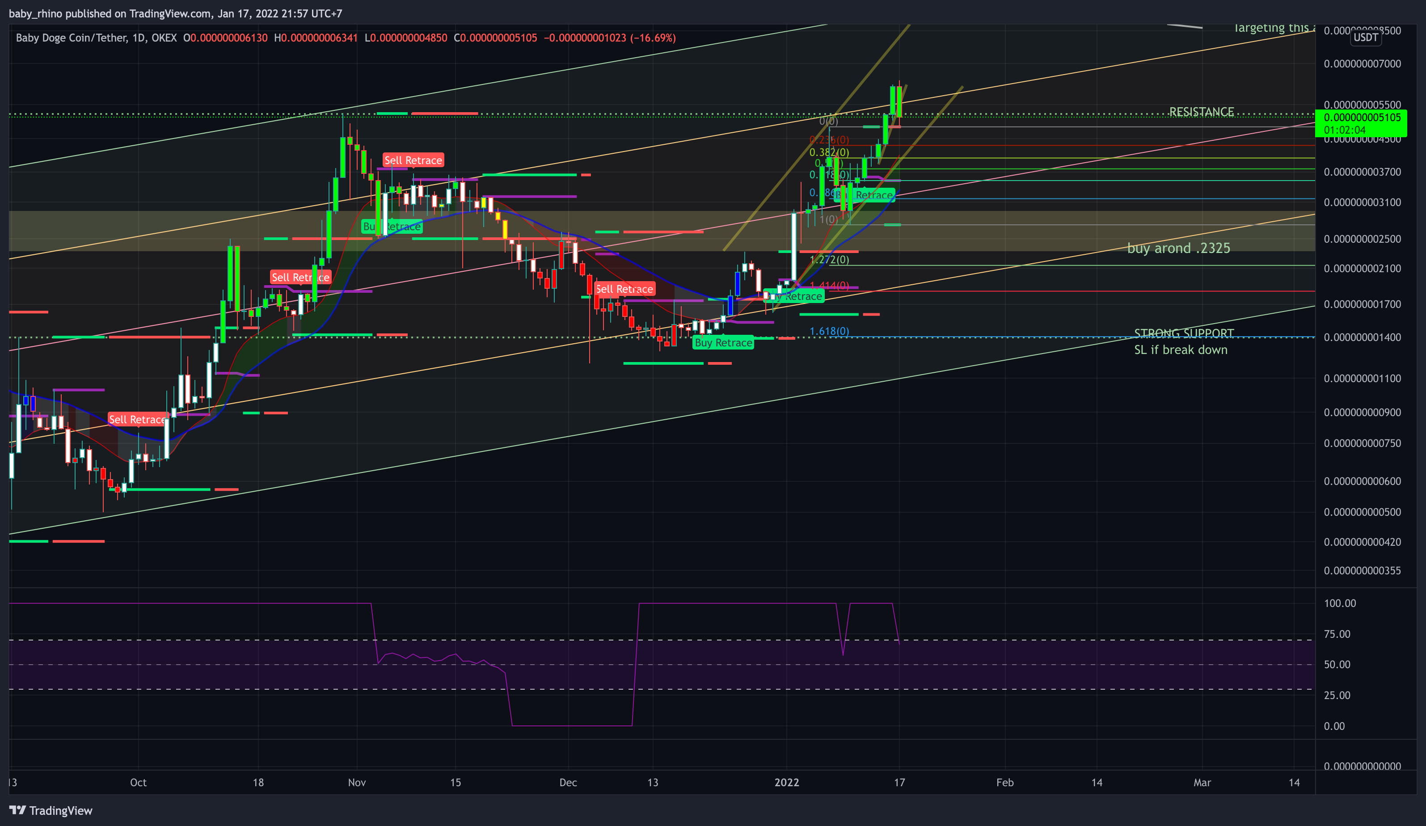1426x826 pixels.
Task: Click the change value (−16.69%)
Action: click(653, 38)
